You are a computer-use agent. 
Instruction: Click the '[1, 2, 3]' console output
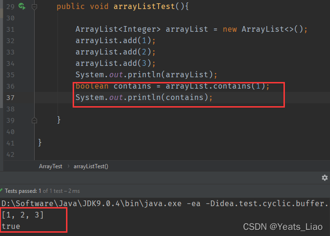tap(23, 215)
